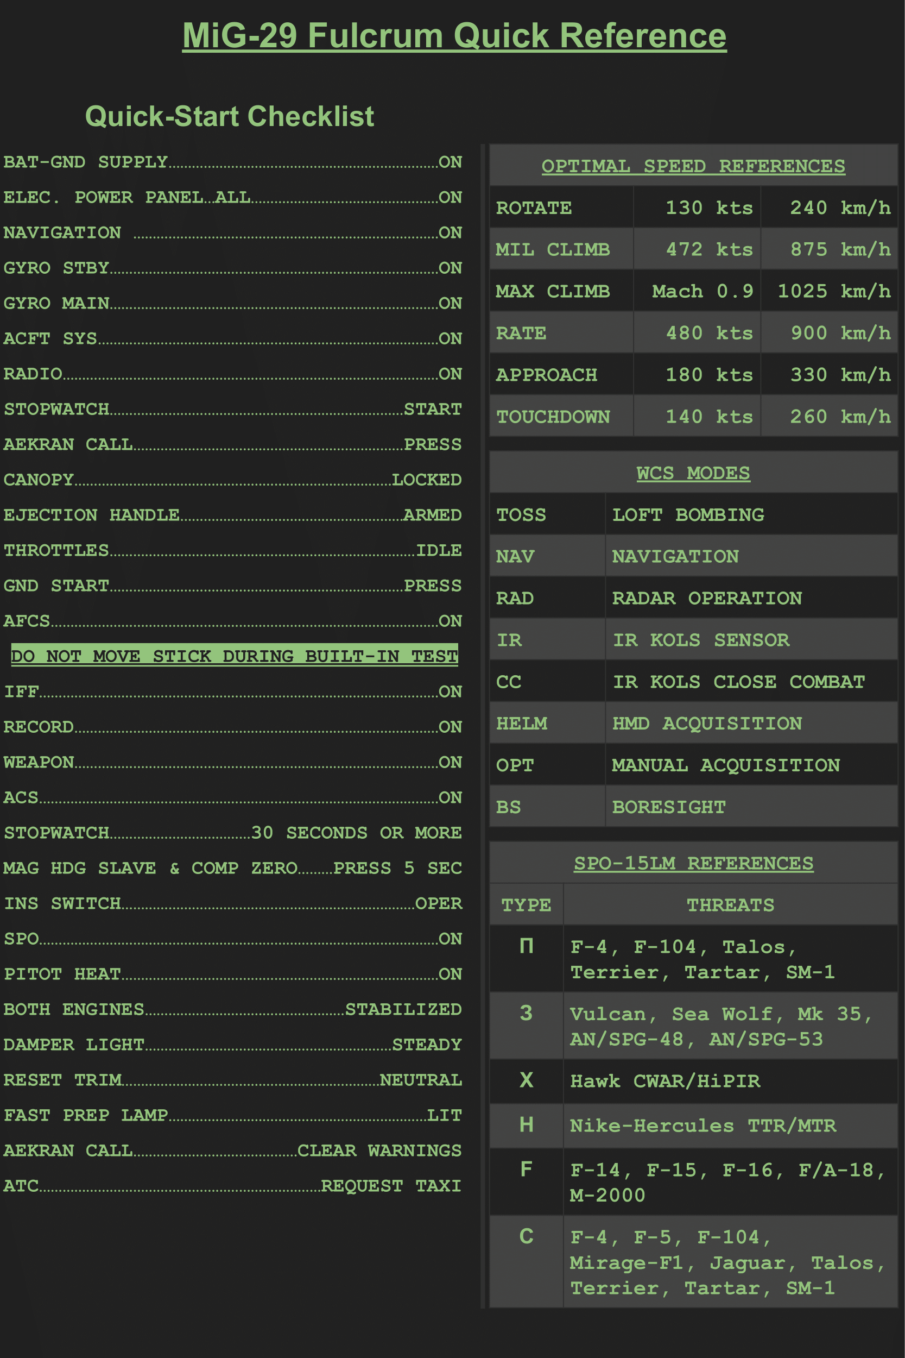Select the MiG-29 Fulcrum Quick Reference title
The height and width of the screenshot is (1358, 905).
454,36
